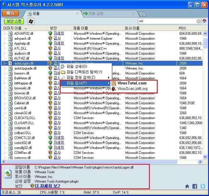Click the module icon for autoLogon.dll
The width and height of the screenshot is (209, 196).
10,63
